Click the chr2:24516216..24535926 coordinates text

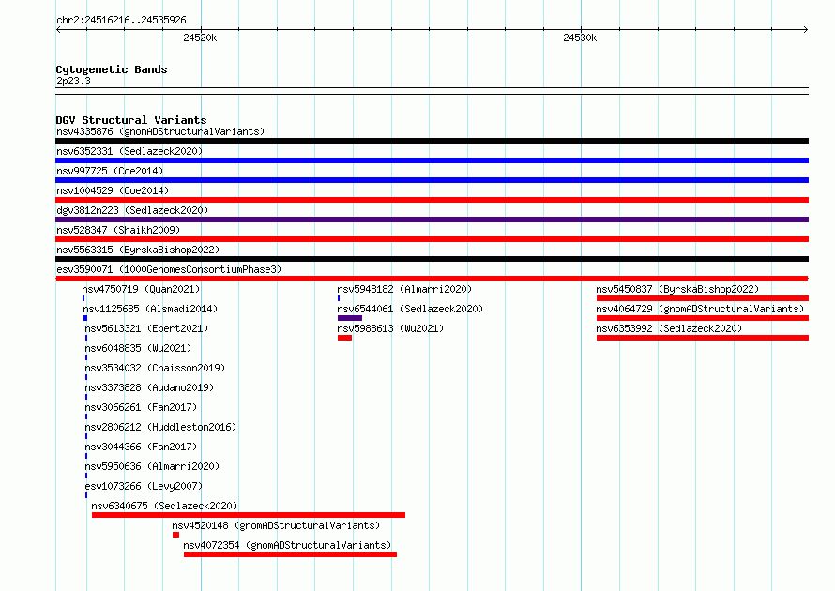pyautogui.click(x=121, y=20)
